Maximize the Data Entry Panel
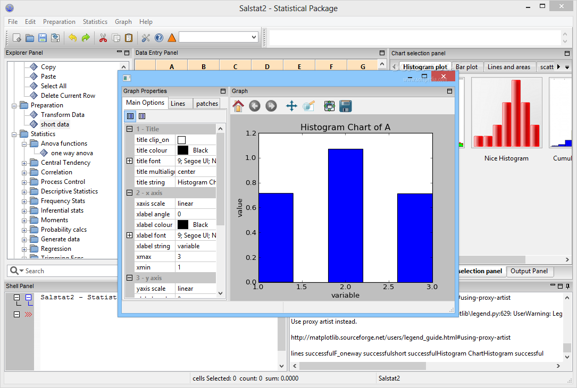This screenshot has width=577, height=388. pos(382,53)
